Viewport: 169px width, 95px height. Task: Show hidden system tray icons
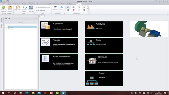128,93
